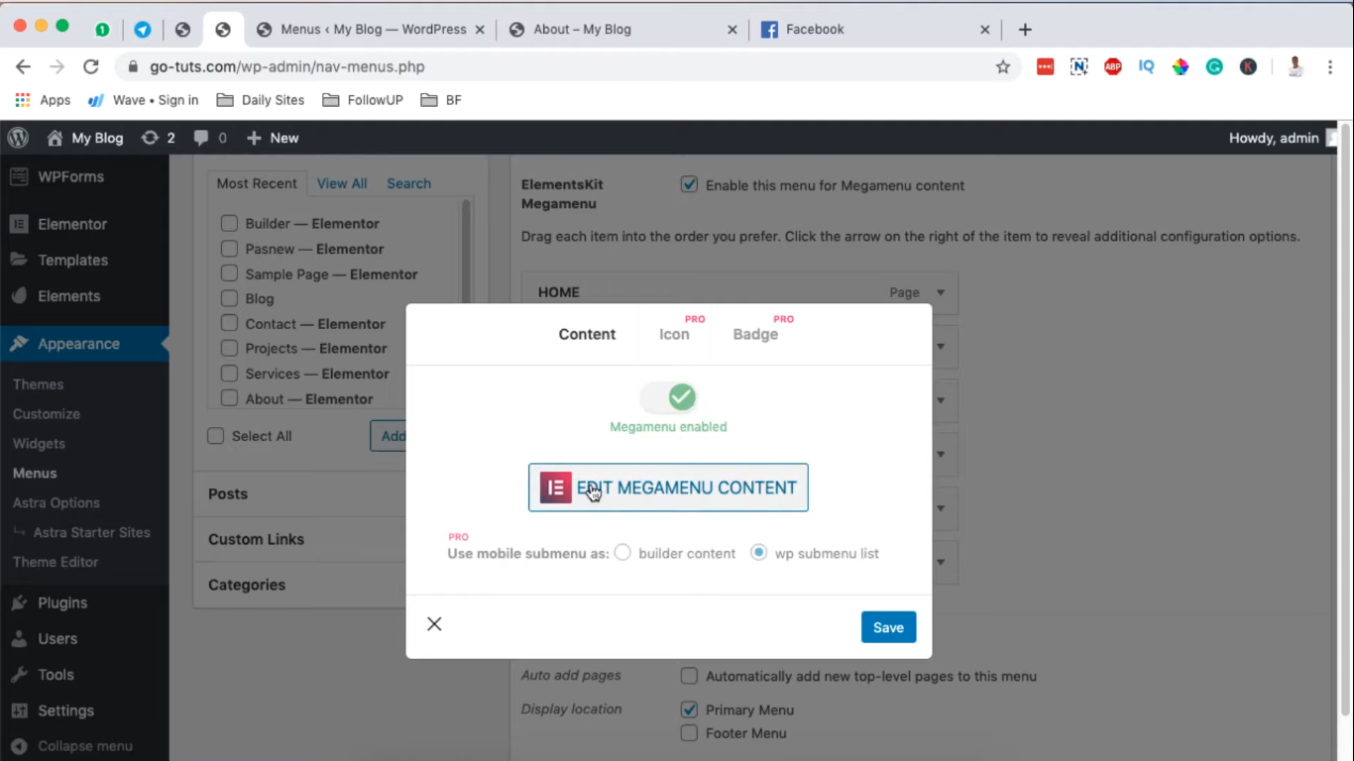Open Astra Options under Appearance

point(56,502)
